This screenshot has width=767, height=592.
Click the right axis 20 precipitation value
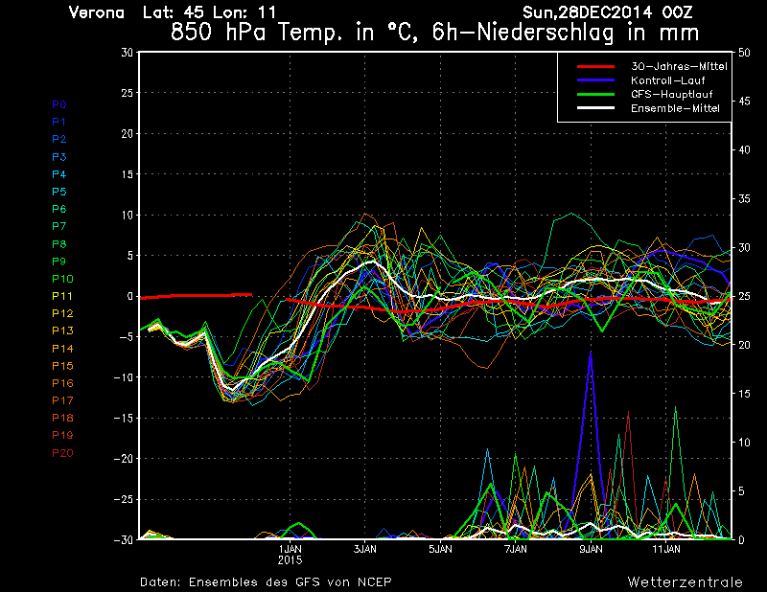click(744, 345)
